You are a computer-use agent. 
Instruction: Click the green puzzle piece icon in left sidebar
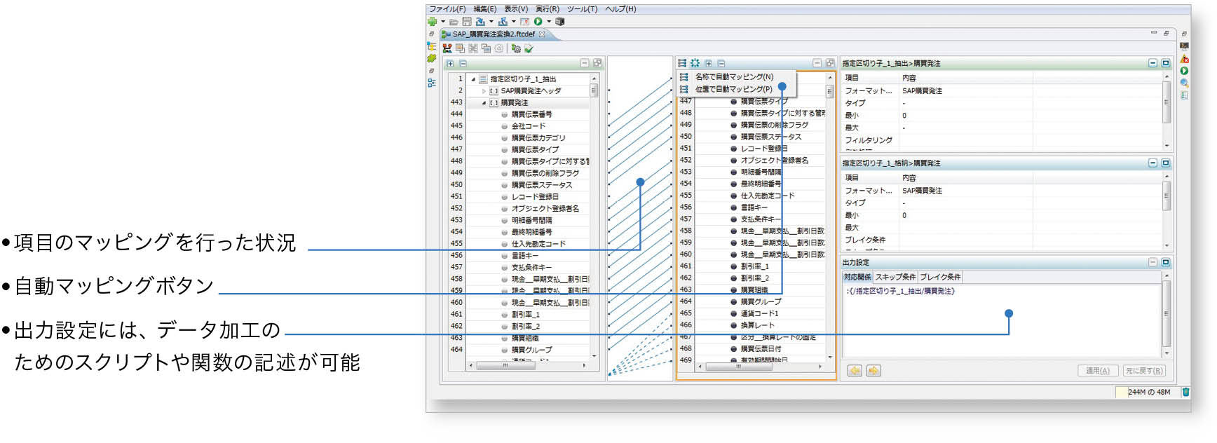click(432, 58)
